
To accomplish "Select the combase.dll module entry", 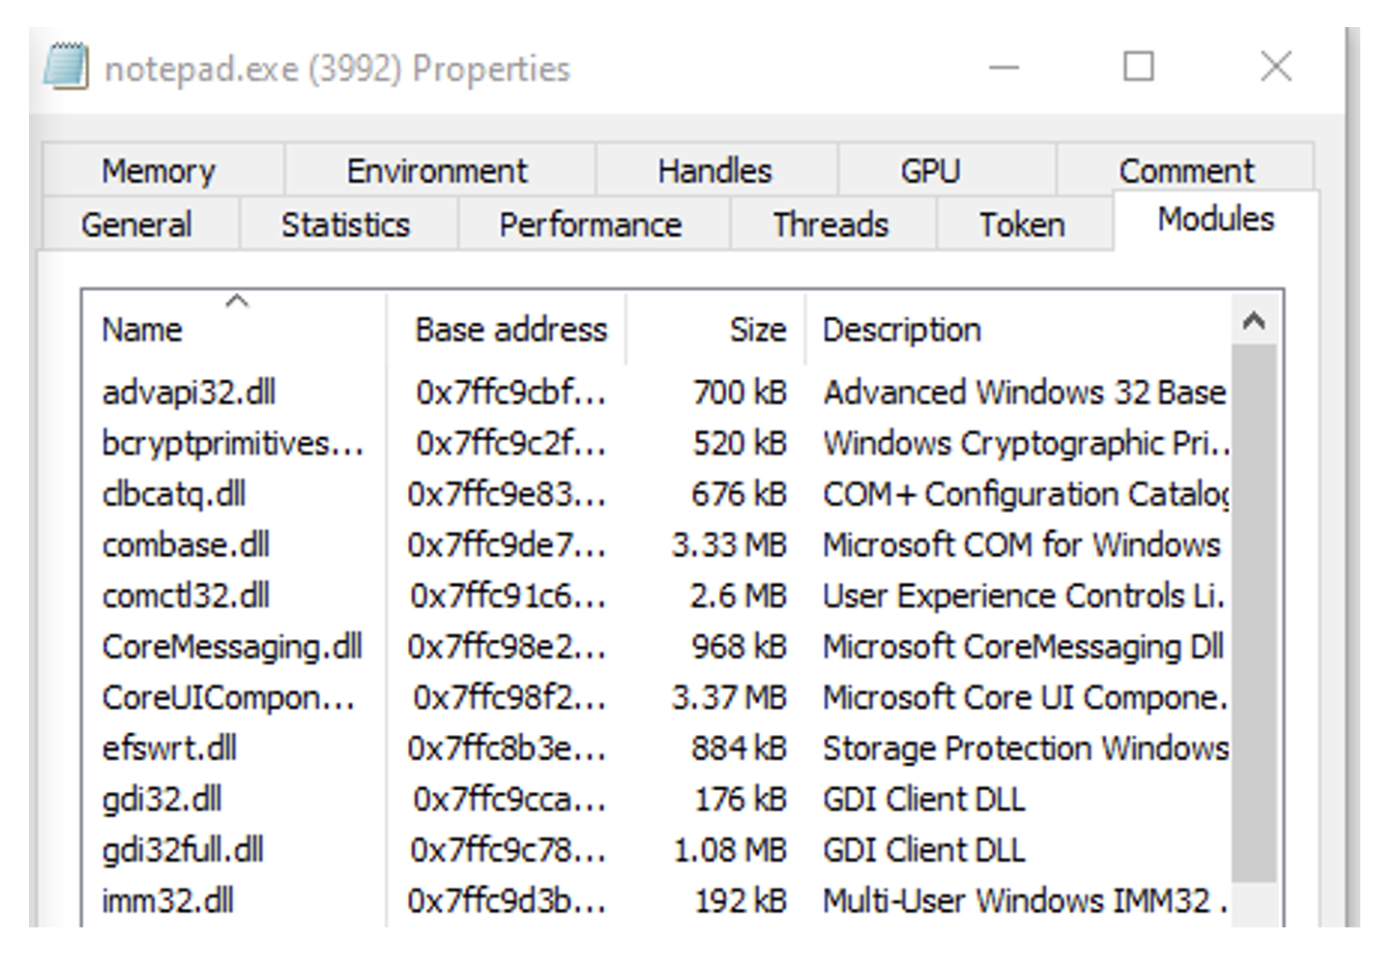I will pos(186,545).
